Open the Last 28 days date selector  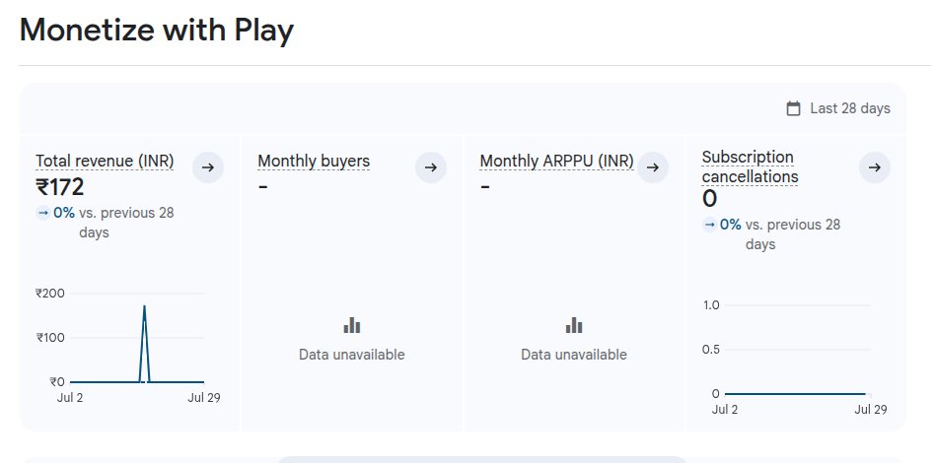[x=849, y=108]
